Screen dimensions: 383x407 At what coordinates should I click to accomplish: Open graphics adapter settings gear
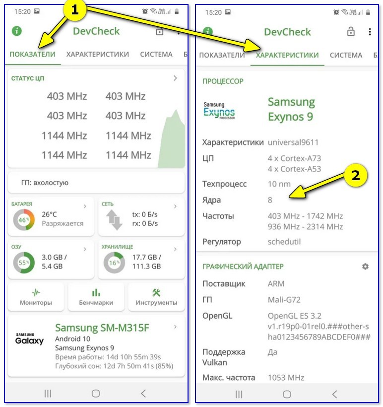coord(365,267)
